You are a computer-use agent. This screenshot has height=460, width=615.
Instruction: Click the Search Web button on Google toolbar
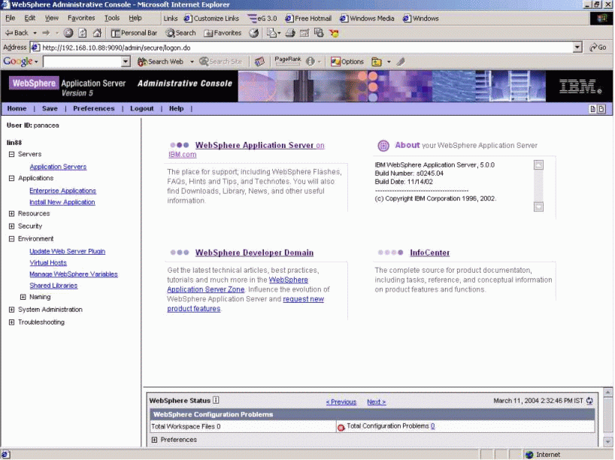(160, 62)
